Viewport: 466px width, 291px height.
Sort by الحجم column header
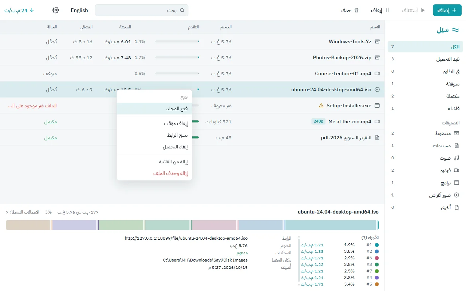click(226, 27)
